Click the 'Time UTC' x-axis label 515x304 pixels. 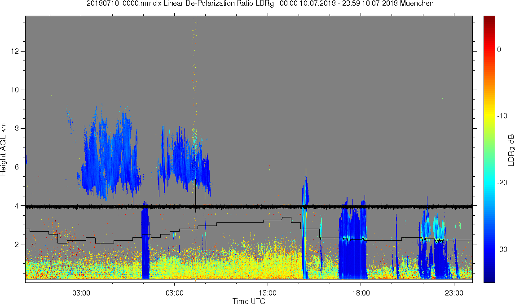(249, 301)
